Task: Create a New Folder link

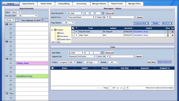Action: click(x=56, y=42)
